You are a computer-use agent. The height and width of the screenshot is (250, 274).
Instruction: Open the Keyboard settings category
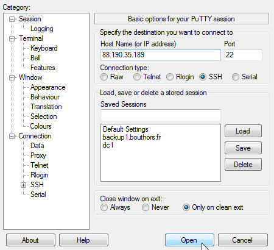(44, 48)
